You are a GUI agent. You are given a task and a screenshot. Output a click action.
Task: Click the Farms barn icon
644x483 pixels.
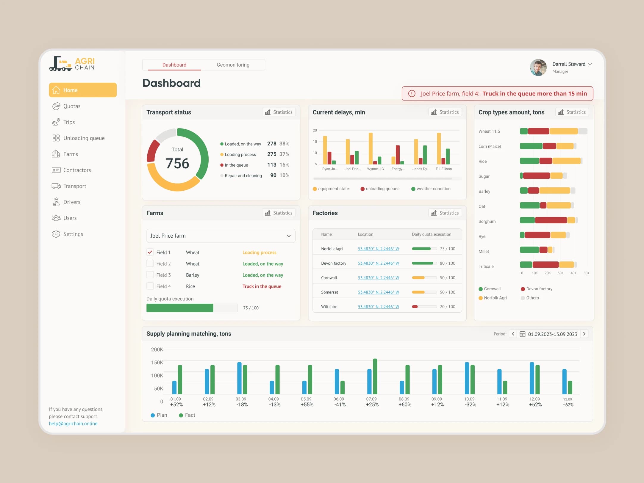[x=56, y=154]
